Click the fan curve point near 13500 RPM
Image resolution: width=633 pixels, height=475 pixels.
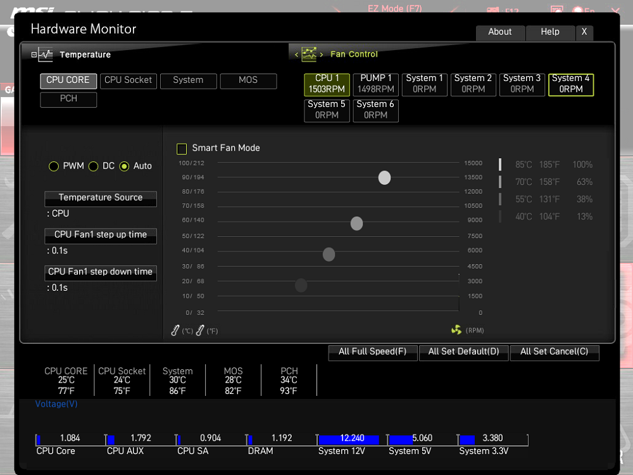pos(384,178)
